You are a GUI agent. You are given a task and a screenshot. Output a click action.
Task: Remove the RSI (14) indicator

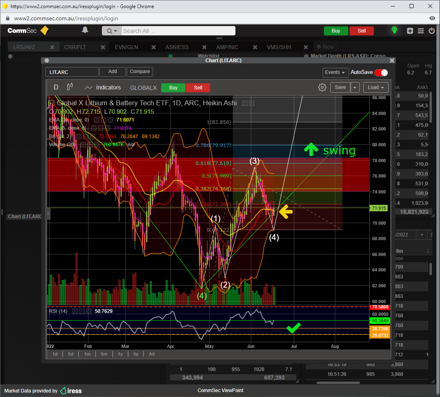pyautogui.click(x=88, y=311)
